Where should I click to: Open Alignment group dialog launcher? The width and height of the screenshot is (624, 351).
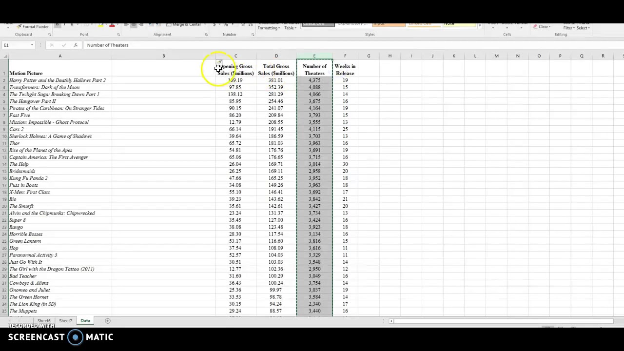(206, 35)
